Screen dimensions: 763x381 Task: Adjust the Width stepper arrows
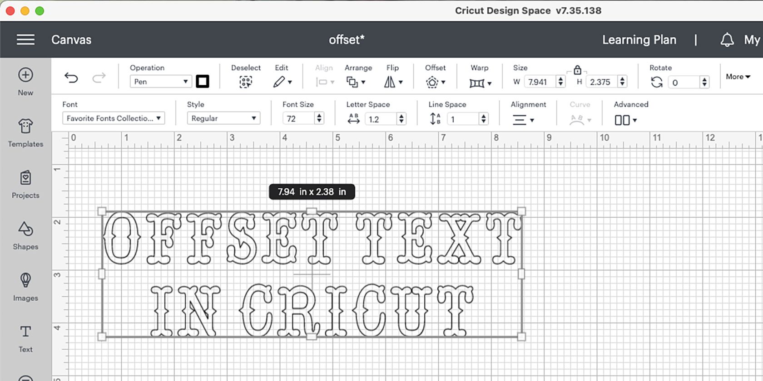[561, 82]
